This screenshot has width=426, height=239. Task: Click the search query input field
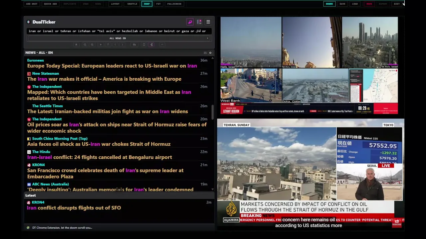point(119,31)
